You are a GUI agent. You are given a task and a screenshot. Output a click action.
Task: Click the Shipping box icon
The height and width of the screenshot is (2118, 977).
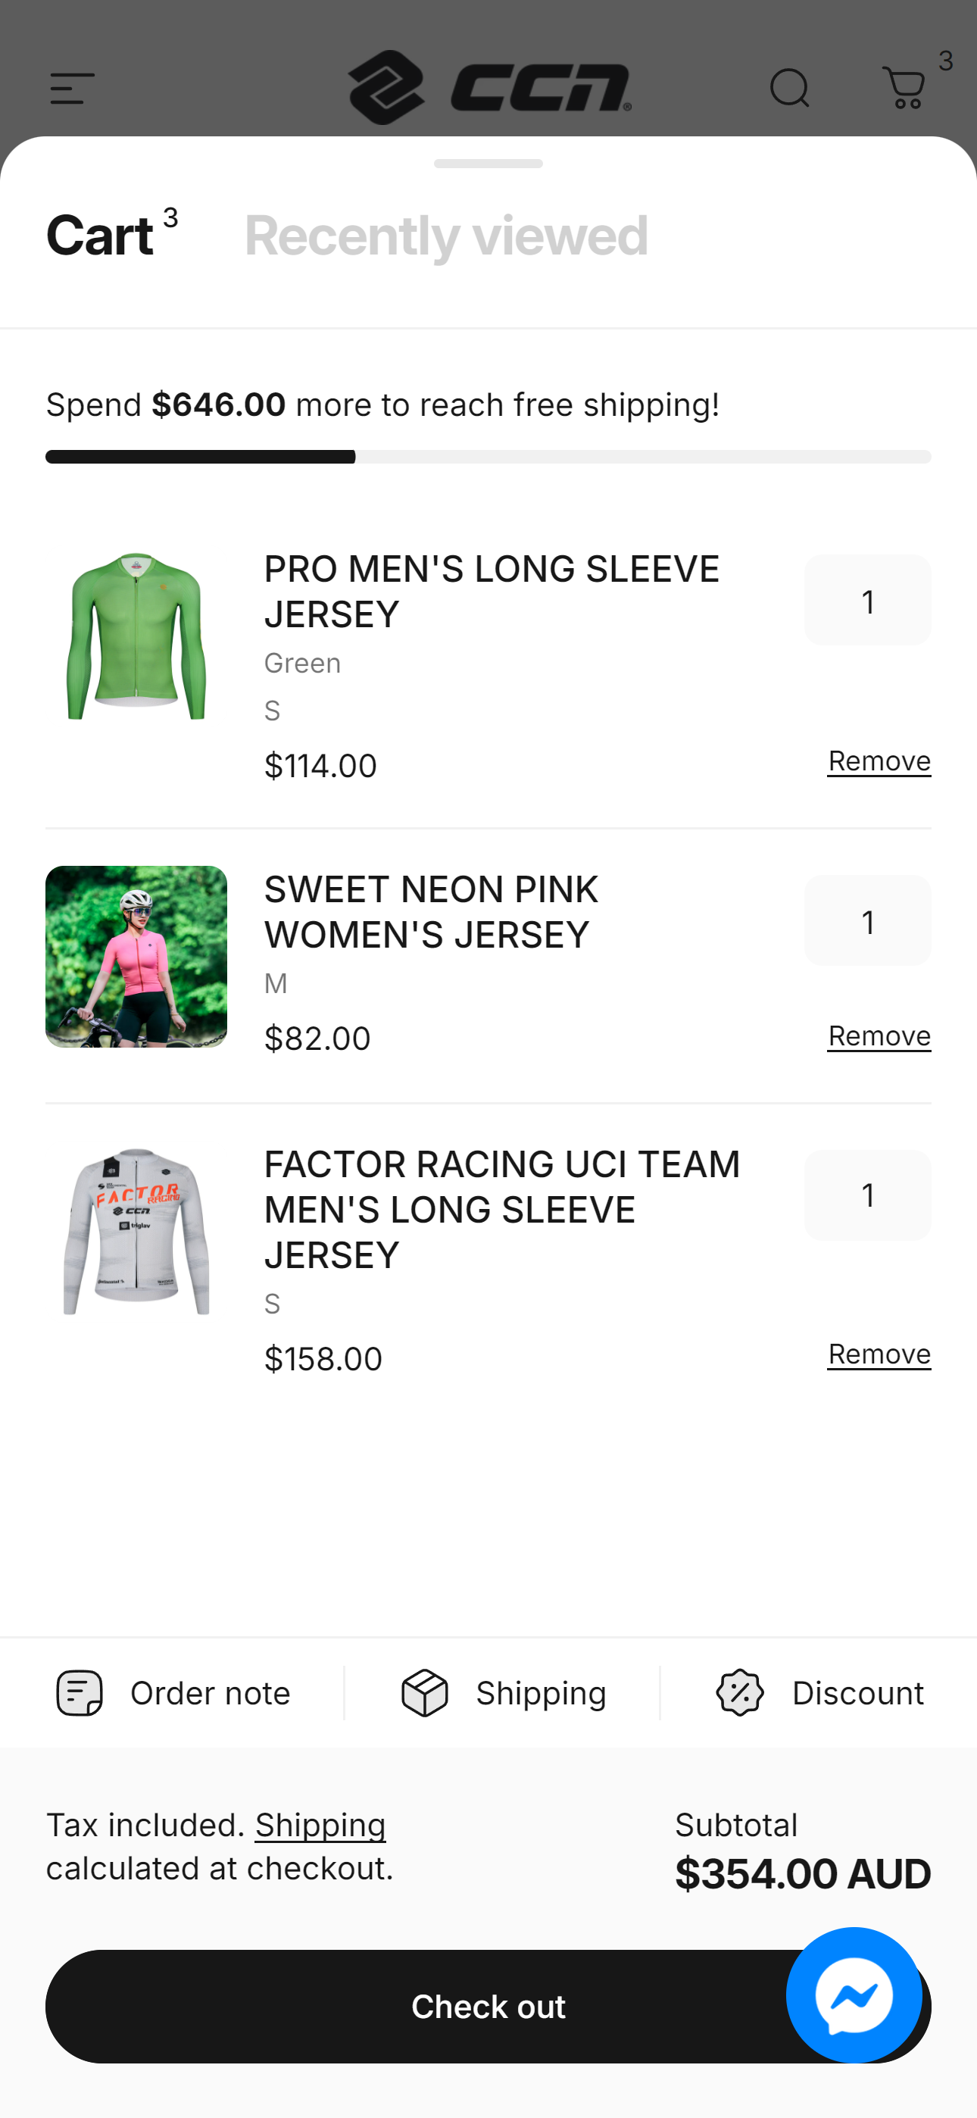click(424, 1693)
